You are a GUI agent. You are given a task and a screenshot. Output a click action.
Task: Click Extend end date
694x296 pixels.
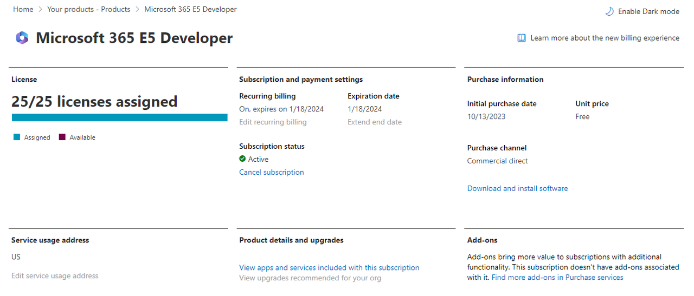click(x=375, y=122)
